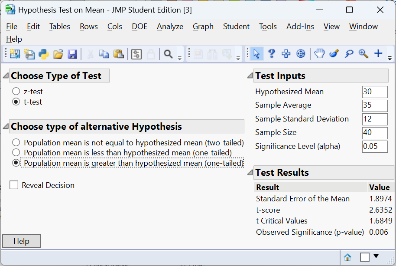Select the z-test radio button
The width and height of the screenshot is (396, 266).
[x=16, y=92]
